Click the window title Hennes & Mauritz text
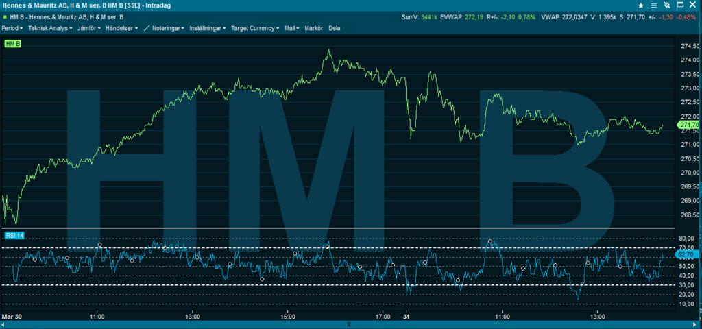The width and height of the screenshot is (702, 329). tap(86, 5)
